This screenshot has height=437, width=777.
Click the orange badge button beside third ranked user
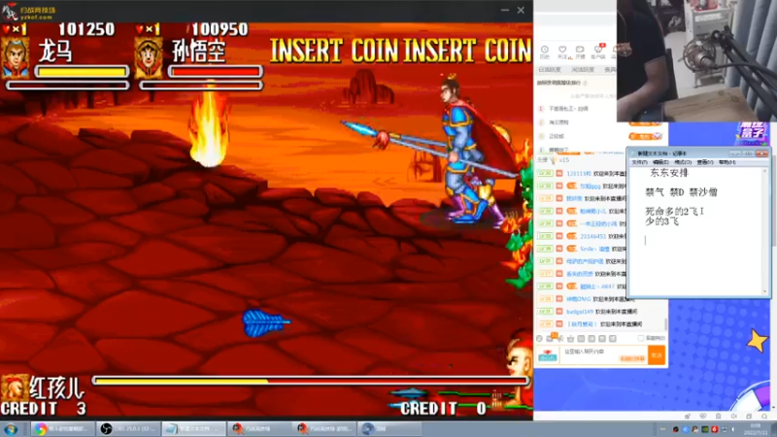click(x=645, y=136)
